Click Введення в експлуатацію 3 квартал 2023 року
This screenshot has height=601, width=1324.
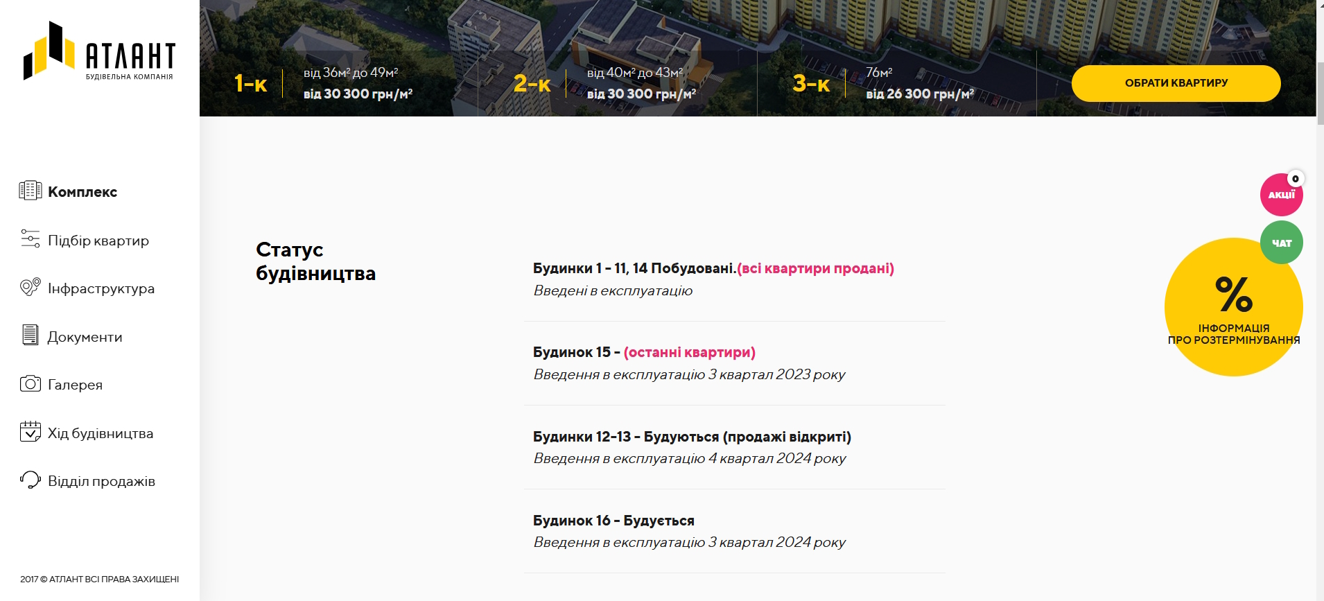tap(689, 374)
